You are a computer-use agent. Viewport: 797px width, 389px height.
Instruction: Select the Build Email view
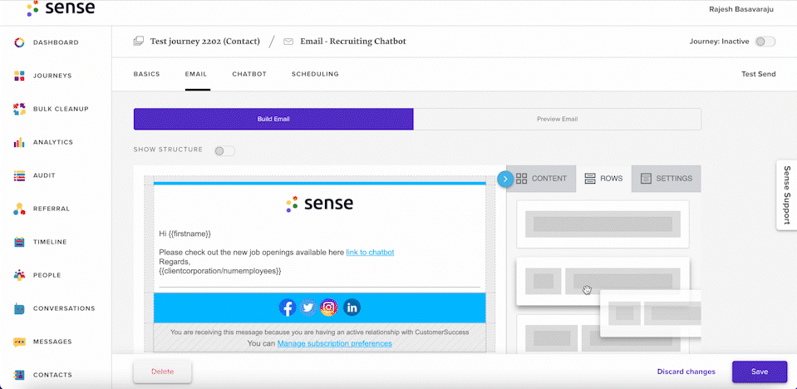[x=273, y=119]
